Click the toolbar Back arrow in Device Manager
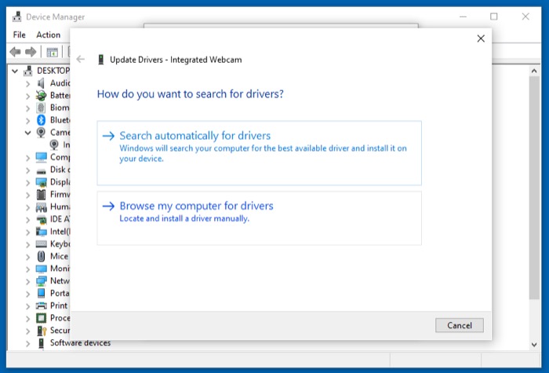549x373 pixels. [x=15, y=52]
